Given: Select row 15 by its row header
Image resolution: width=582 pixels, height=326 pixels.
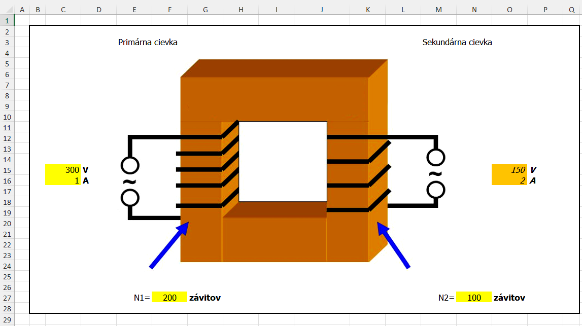Looking at the screenshot, I should tap(7, 170).
